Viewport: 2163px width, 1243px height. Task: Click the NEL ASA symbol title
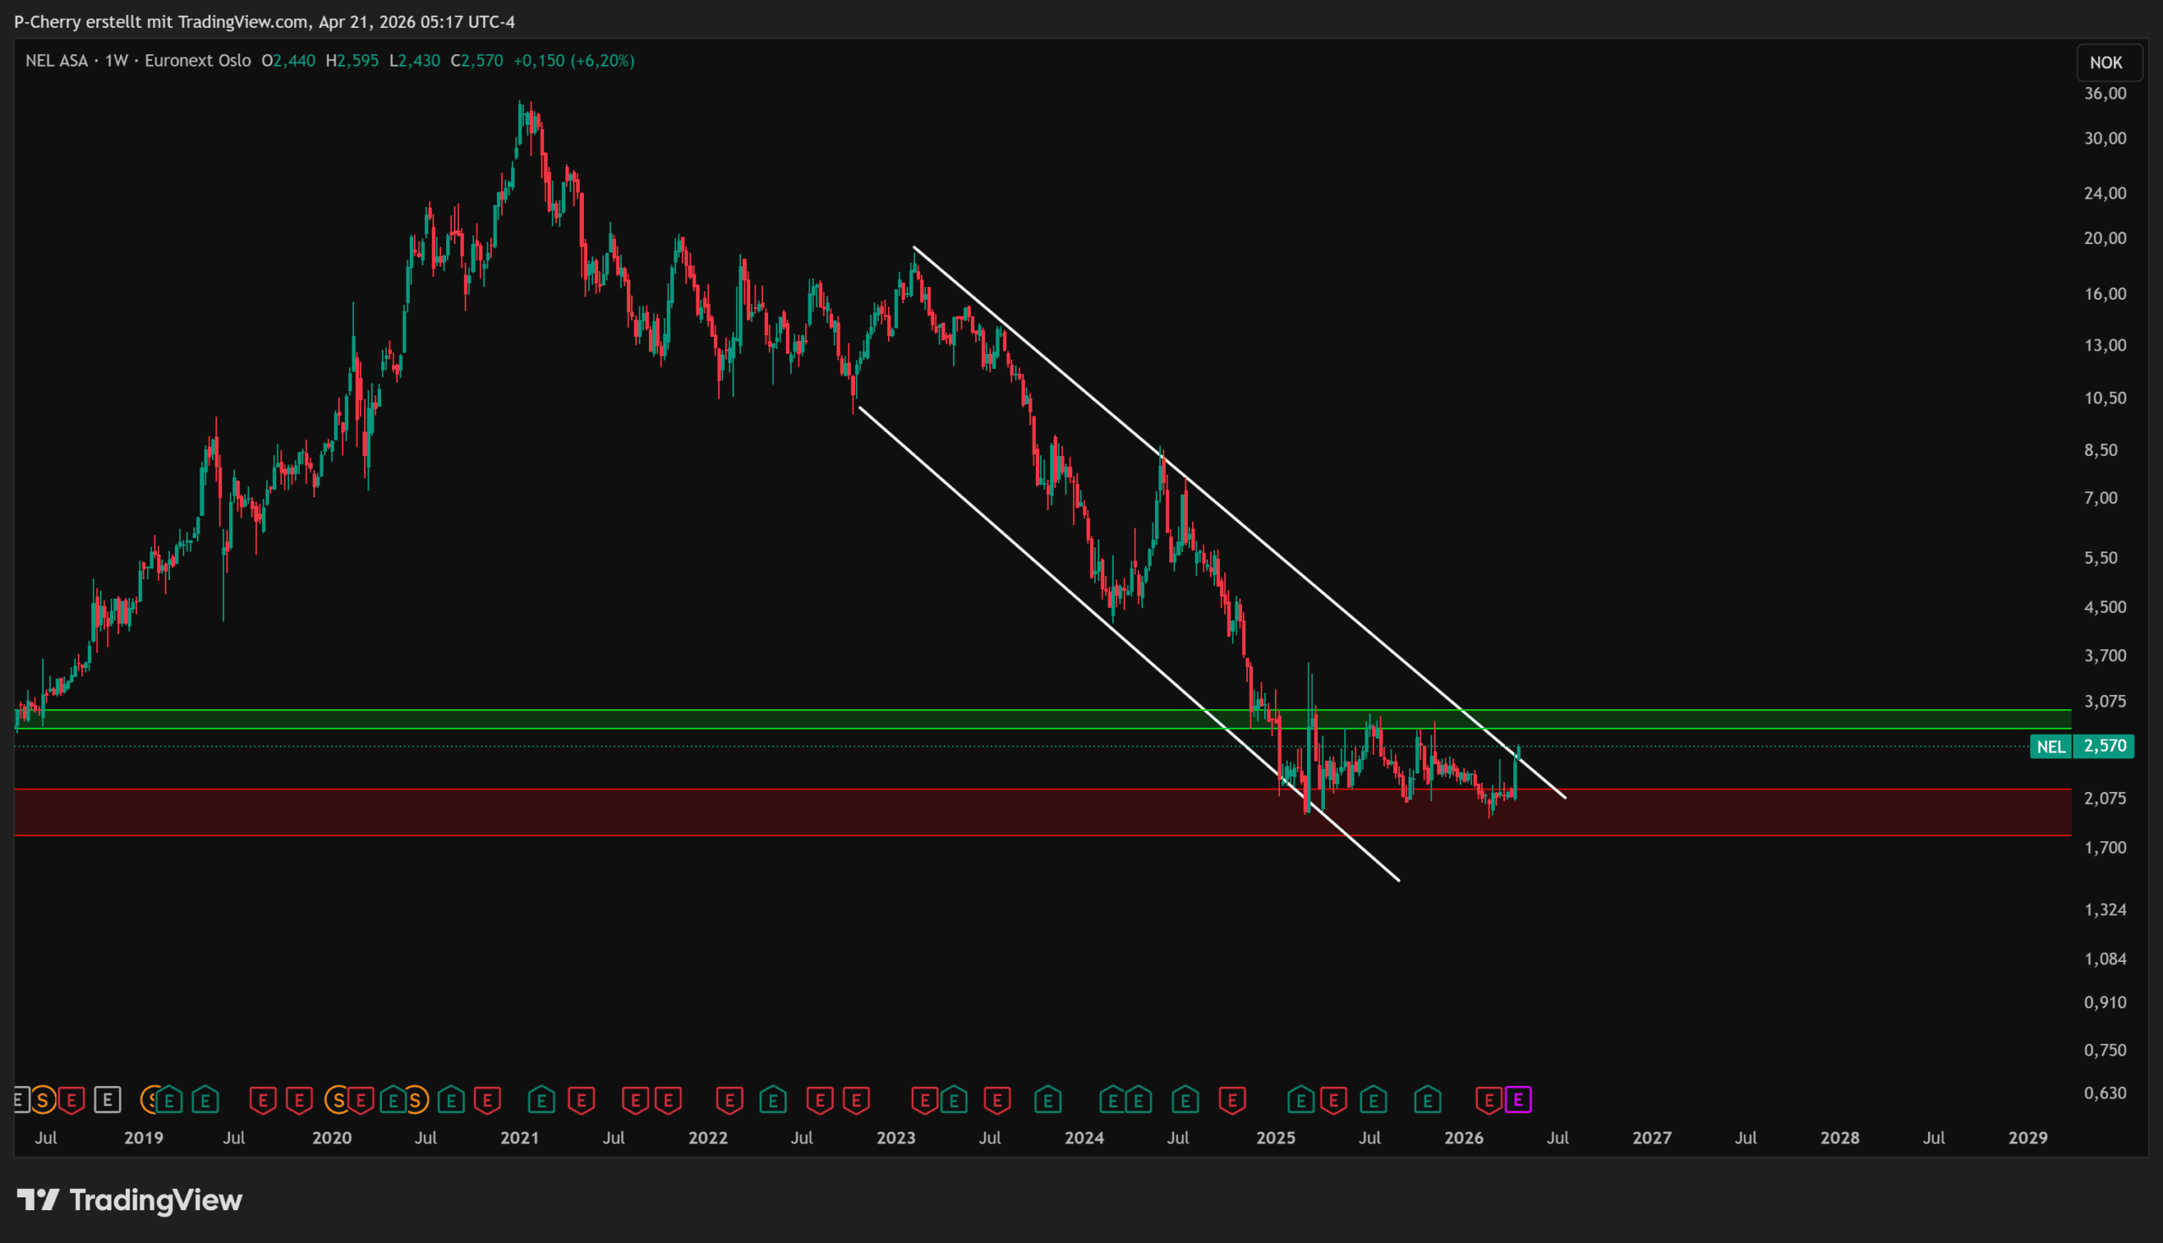tap(57, 61)
